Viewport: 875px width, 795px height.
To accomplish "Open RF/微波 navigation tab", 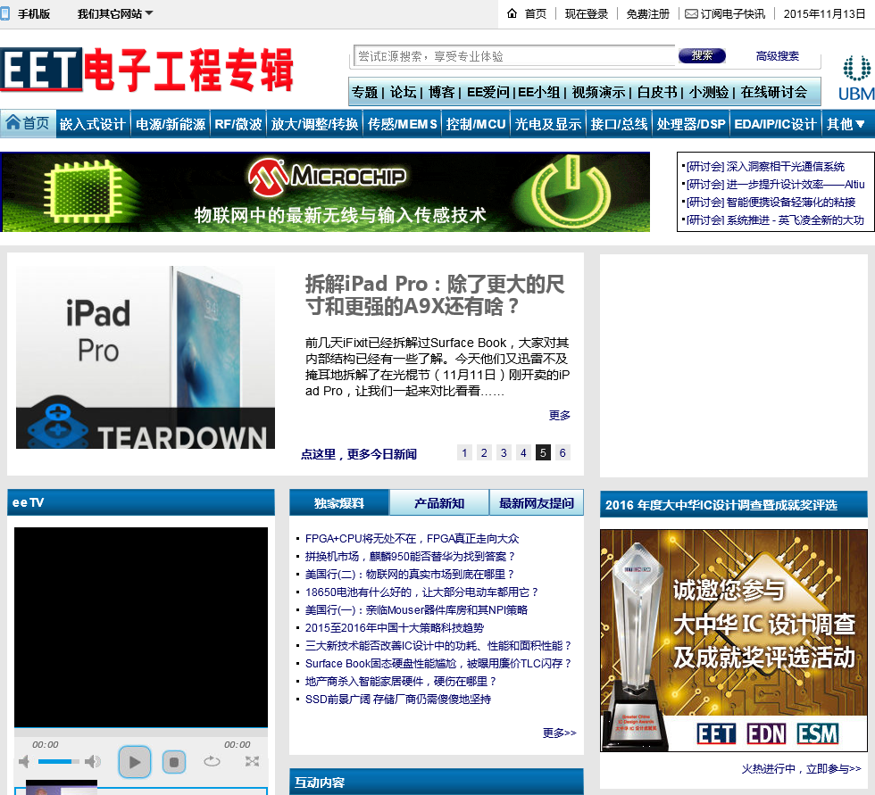I will tap(238, 124).
